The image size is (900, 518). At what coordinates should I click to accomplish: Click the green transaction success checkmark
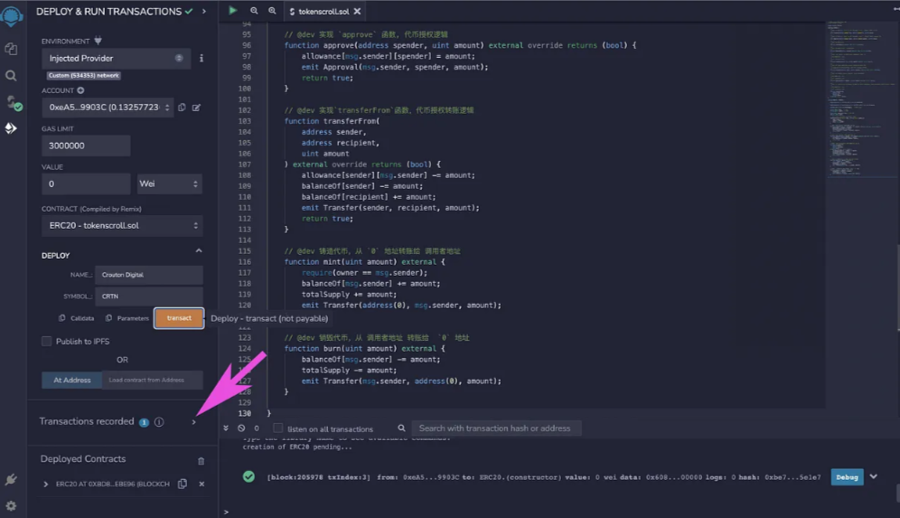248,476
